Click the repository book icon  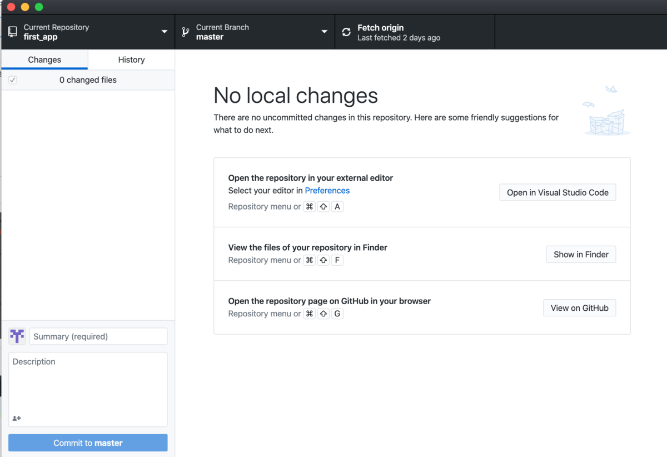(12, 32)
